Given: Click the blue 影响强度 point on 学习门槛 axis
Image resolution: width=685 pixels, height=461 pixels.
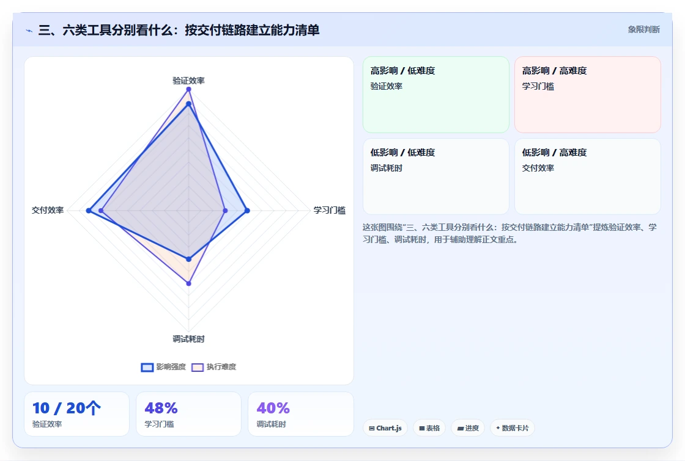Looking at the screenshot, I should (x=247, y=211).
